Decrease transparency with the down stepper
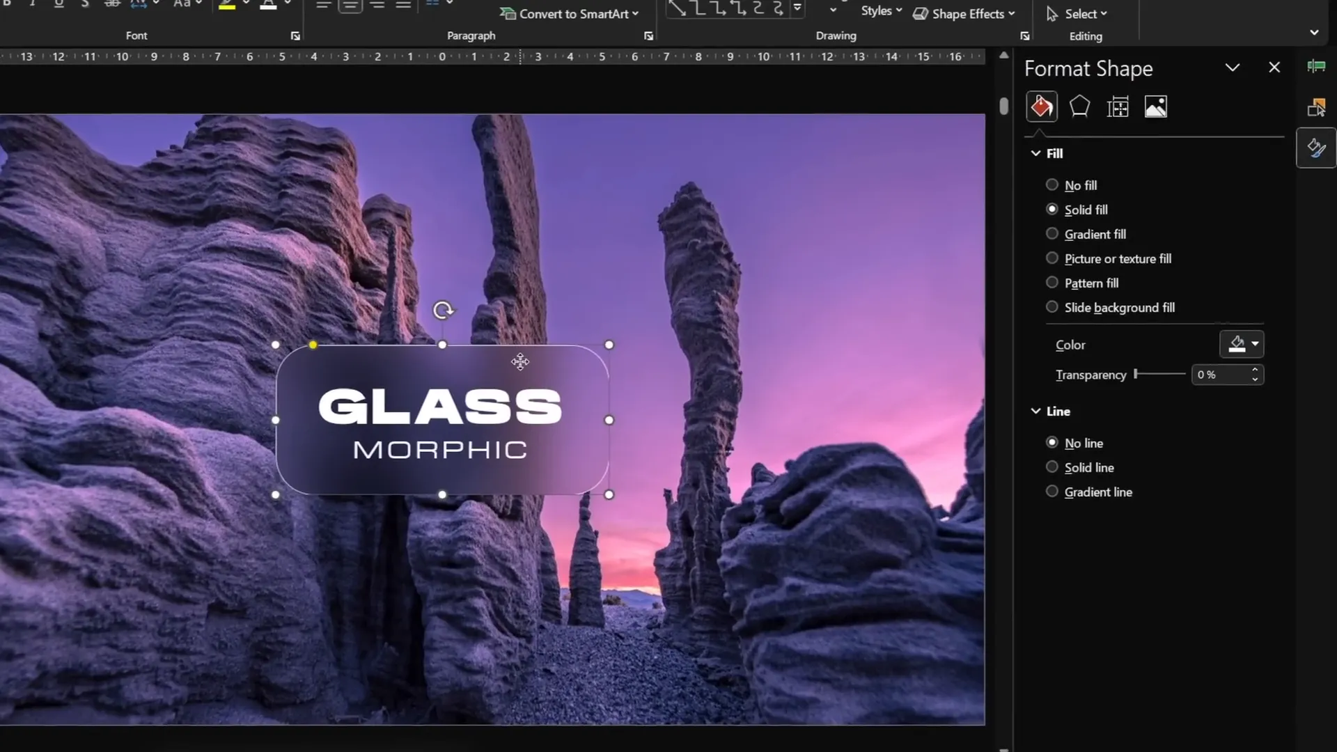 point(1255,379)
